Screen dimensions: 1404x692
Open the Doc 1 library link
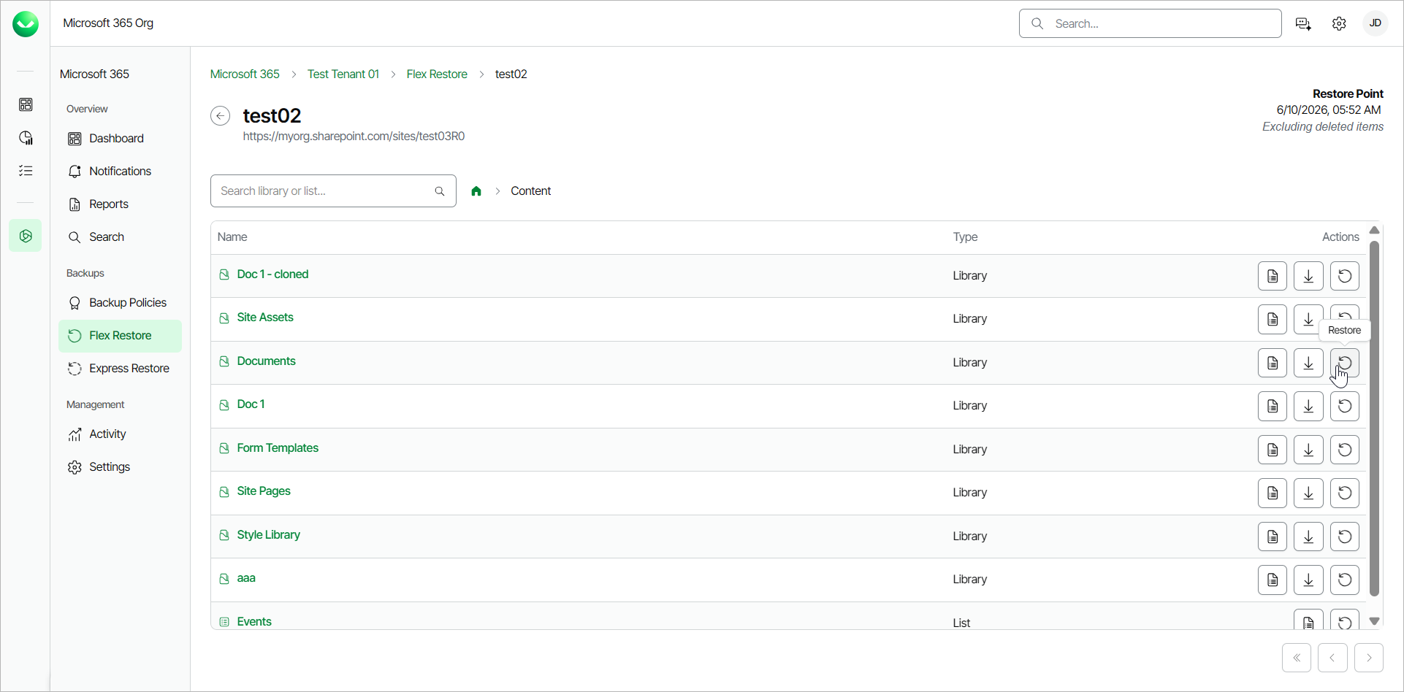click(251, 404)
